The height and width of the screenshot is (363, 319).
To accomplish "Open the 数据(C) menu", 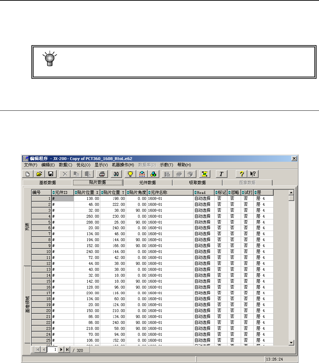I will point(66,165).
